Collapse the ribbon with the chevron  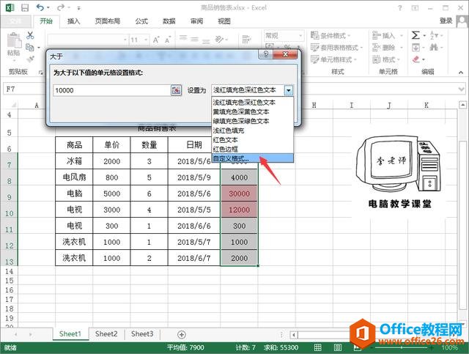click(x=461, y=72)
